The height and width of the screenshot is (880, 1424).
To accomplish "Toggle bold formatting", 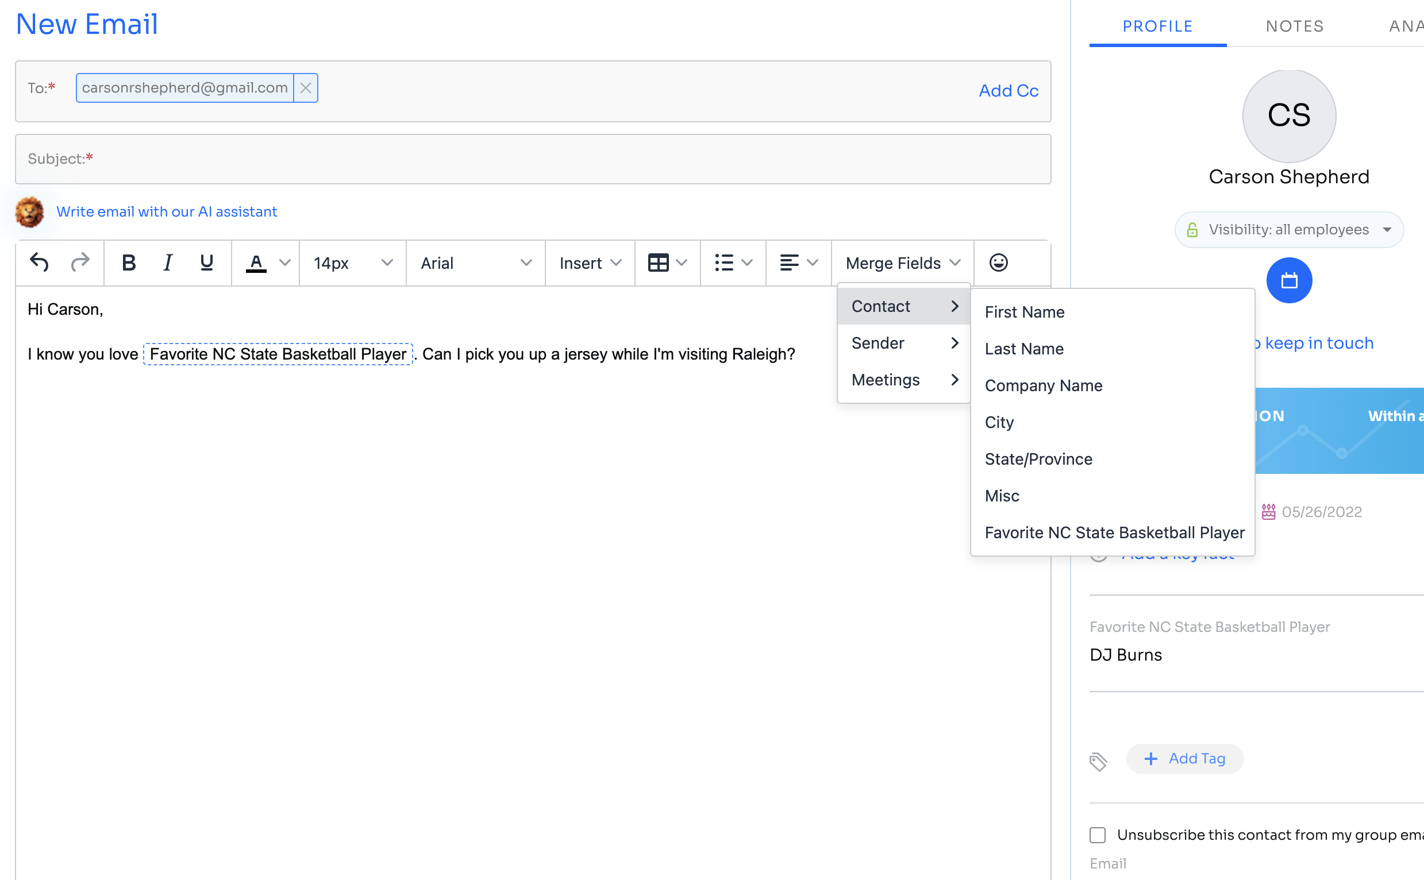I will point(129,263).
